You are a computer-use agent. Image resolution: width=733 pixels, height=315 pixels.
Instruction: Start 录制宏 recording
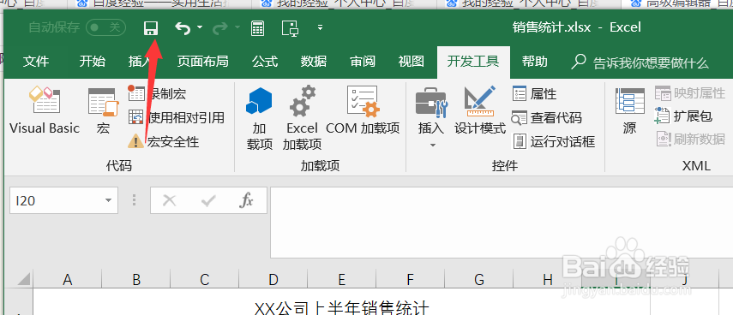pos(157,93)
